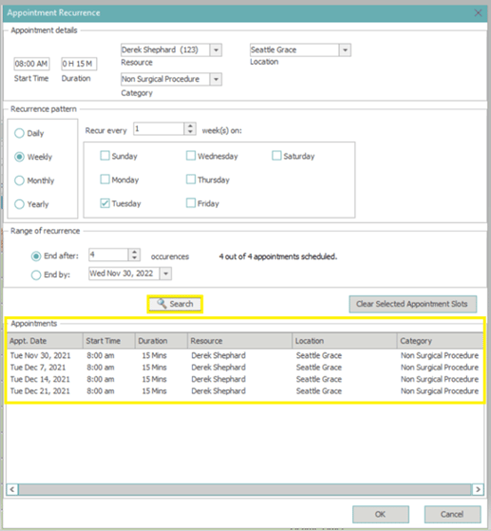491x531 pixels.
Task: Click the Resource column header
Action: [x=239, y=341]
